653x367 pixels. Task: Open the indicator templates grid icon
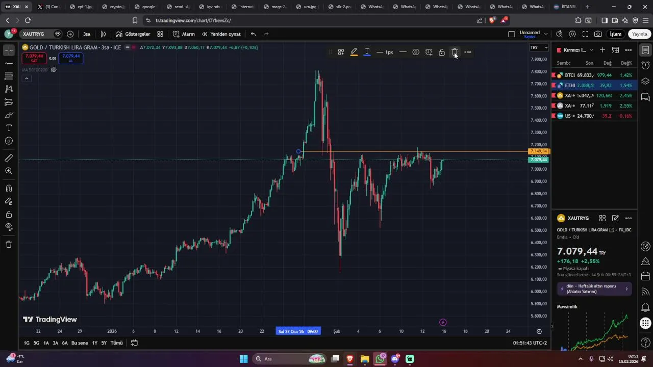[x=160, y=34]
